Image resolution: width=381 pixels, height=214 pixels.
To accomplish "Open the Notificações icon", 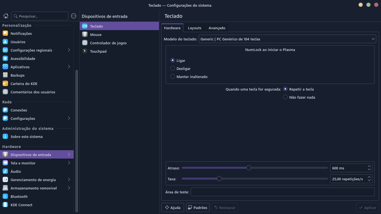I will pos(5,33).
